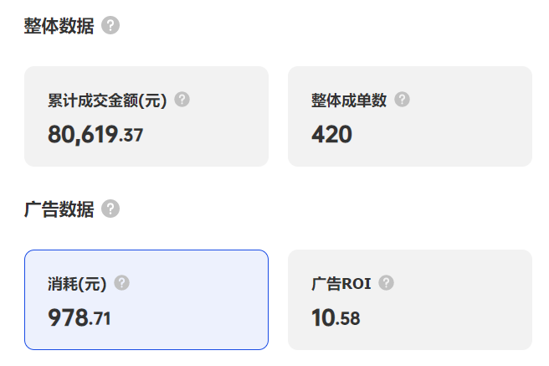Click the 整体数据 section heading

click(x=59, y=26)
